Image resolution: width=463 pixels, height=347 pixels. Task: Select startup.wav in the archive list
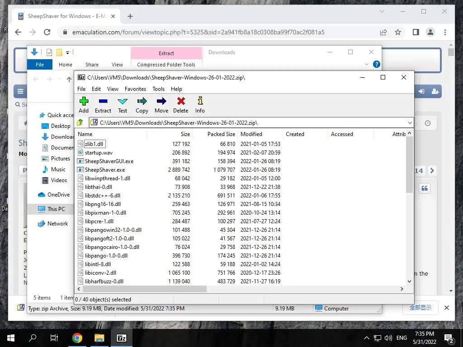click(x=99, y=153)
